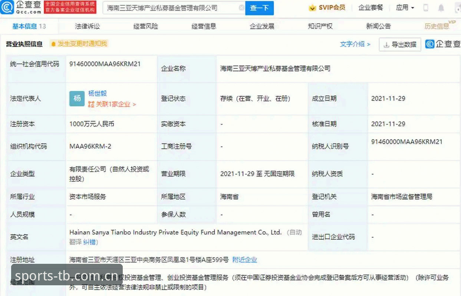Select organization code MAA96KRM-2

[90, 146]
